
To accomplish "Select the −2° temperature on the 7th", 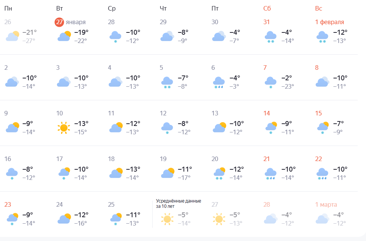I will pos(288,78).
